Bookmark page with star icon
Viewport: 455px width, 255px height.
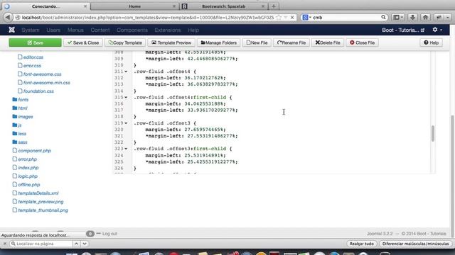279,17
